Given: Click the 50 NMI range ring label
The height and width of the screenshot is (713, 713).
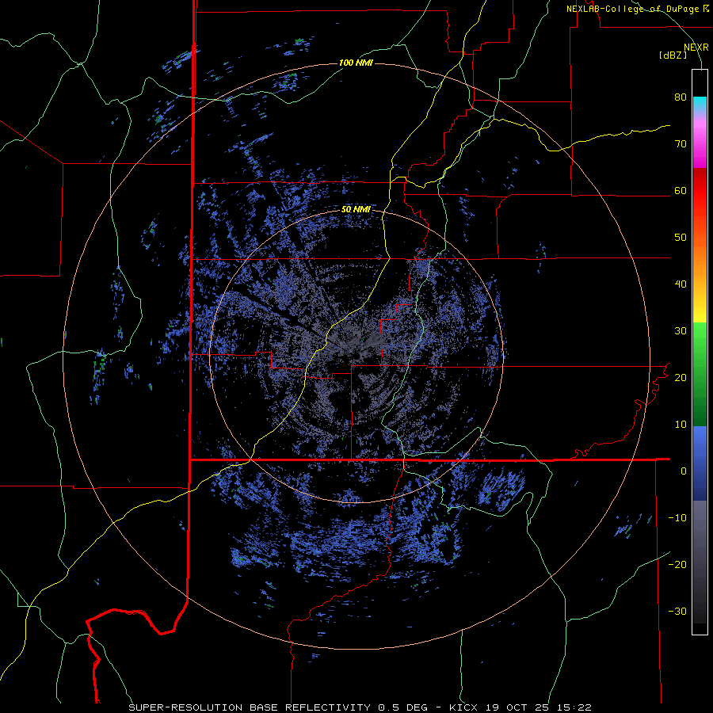Looking at the screenshot, I should 356,209.
